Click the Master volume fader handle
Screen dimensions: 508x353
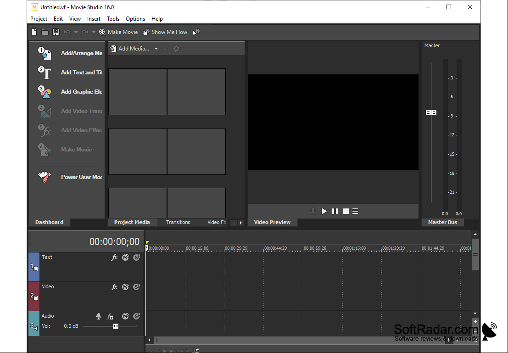[431, 112]
